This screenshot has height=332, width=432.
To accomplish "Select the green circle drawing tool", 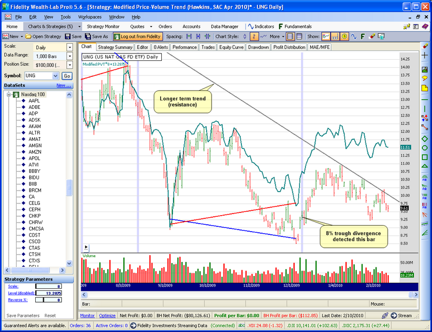I will click(x=425, y=147).
